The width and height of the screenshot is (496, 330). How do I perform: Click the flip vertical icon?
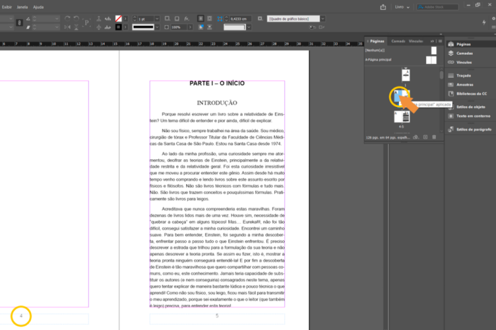pyautogui.click(x=76, y=28)
